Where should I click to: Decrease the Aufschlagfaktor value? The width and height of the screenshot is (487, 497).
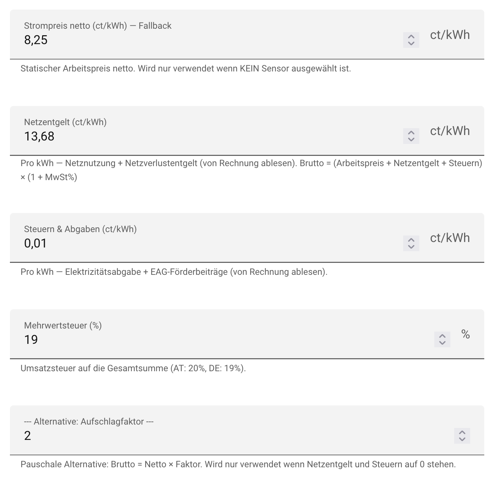tap(462, 440)
